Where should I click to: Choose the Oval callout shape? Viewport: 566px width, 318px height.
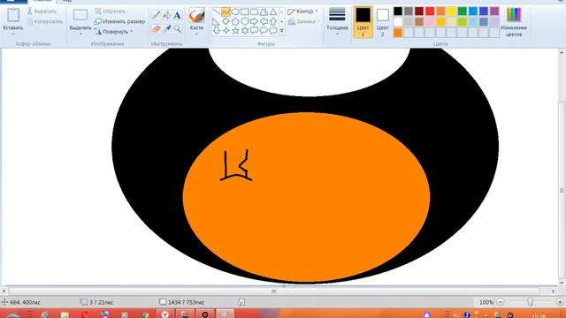[x=264, y=31]
